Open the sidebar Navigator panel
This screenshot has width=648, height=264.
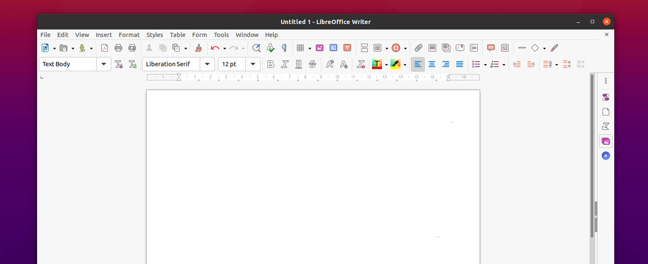coord(606,156)
